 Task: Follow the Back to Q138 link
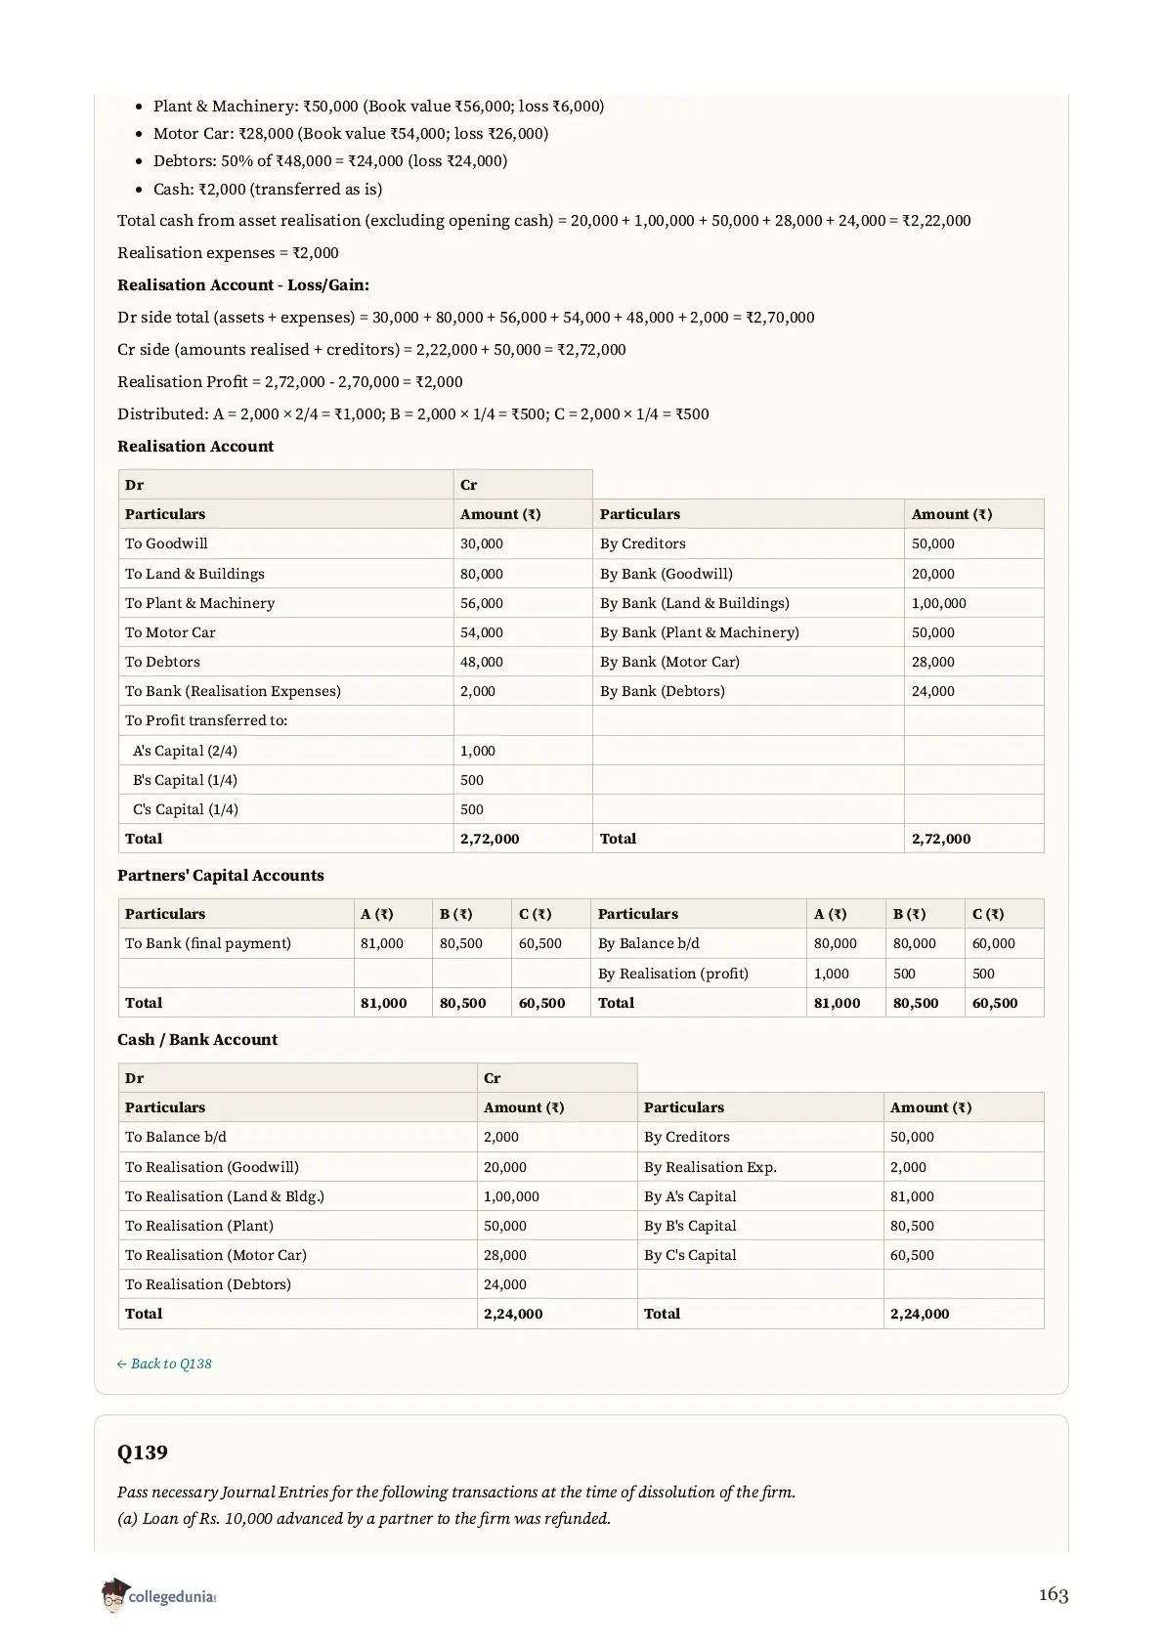164,1364
